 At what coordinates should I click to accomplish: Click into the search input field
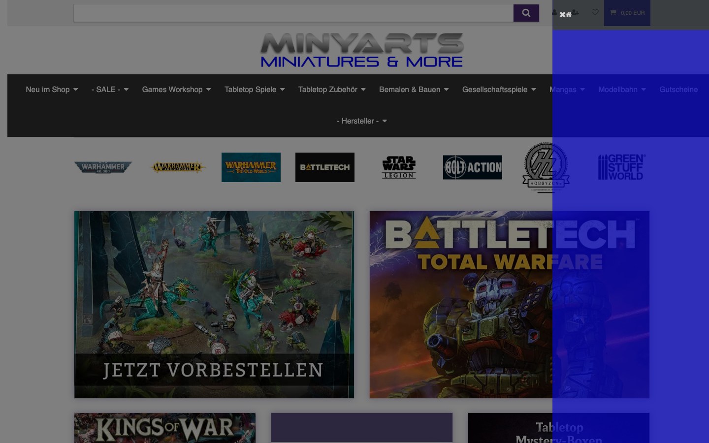(x=293, y=13)
